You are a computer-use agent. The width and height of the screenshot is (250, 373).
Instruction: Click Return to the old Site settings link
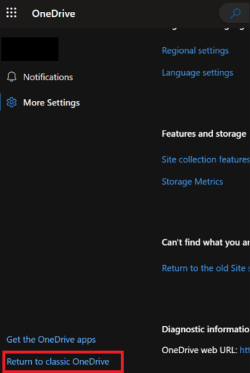coord(205,268)
